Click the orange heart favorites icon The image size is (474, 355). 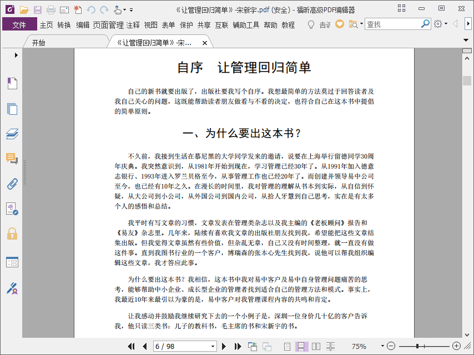coord(340,24)
